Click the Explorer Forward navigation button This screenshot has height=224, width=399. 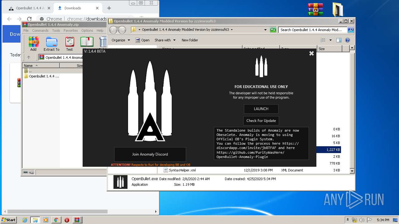pos(122,30)
